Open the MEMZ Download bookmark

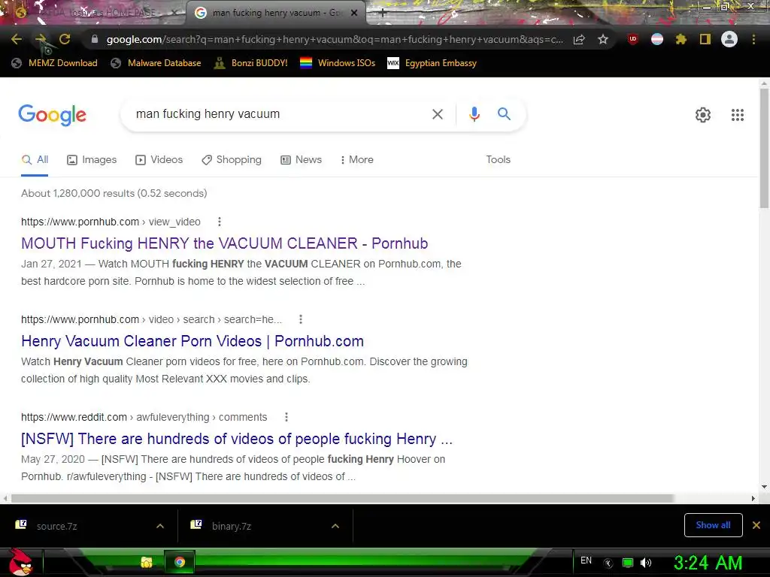(54, 63)
